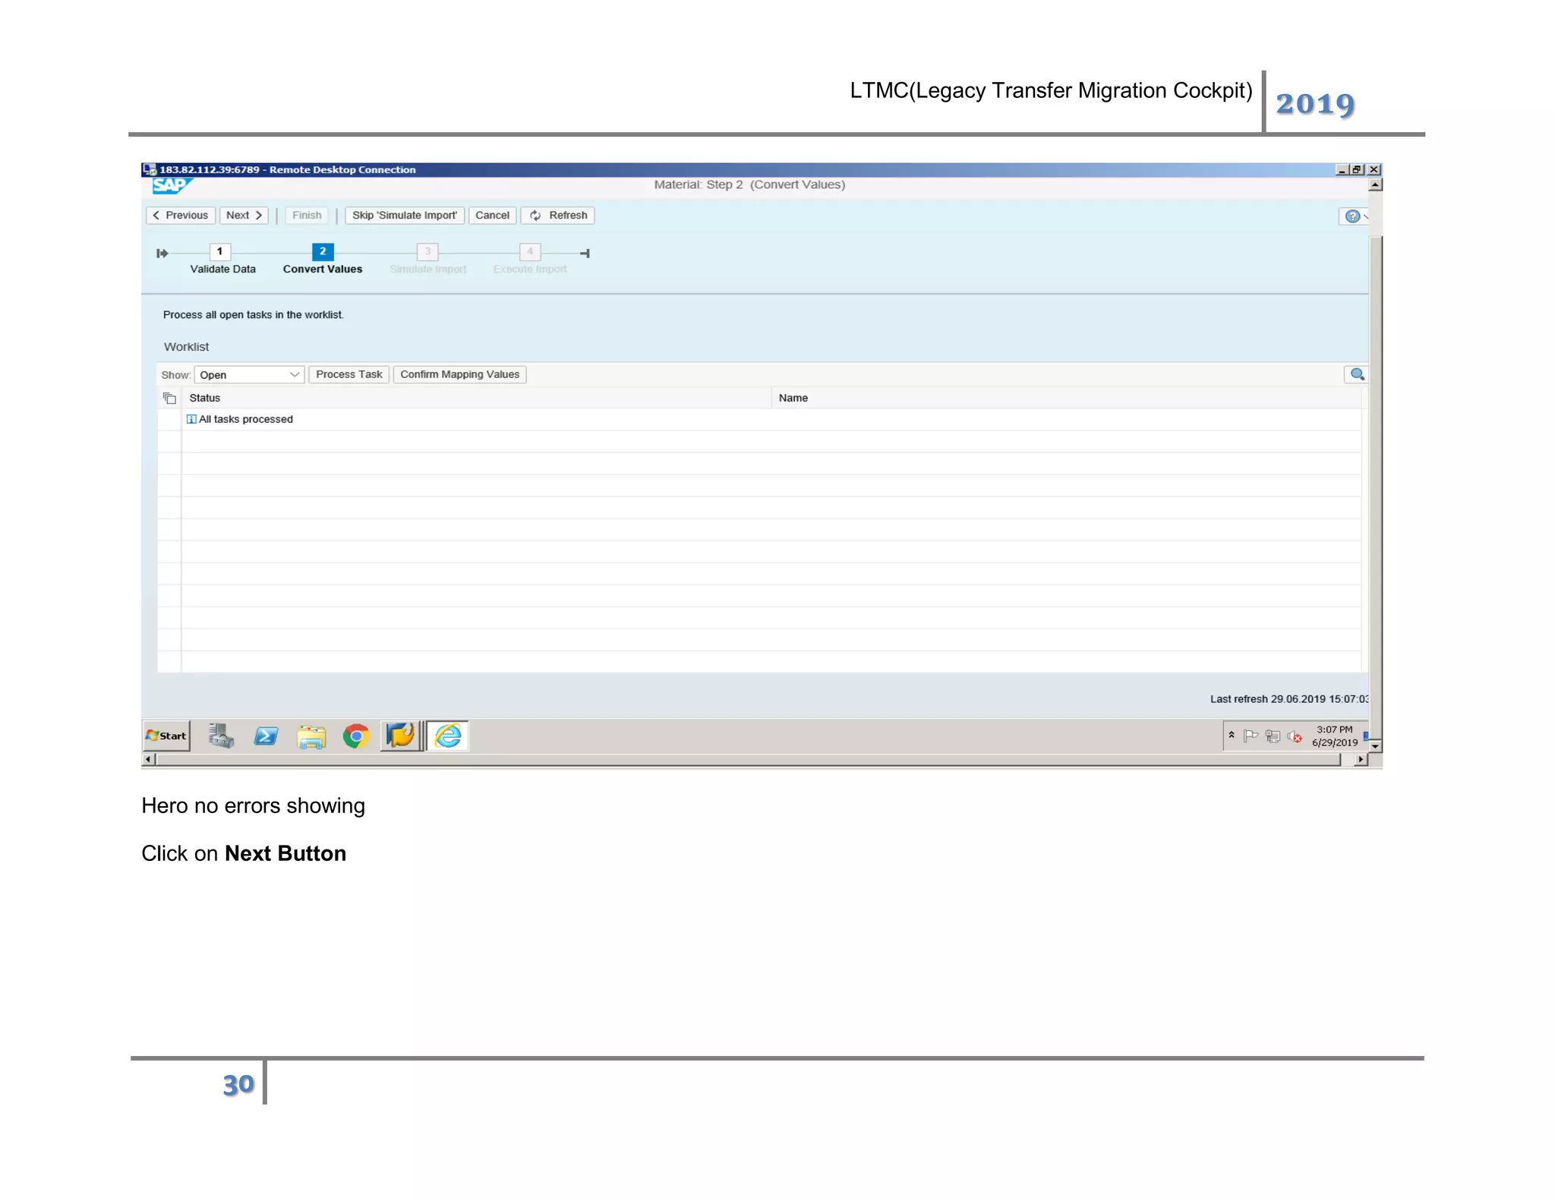Click the Process Task button

349,374
